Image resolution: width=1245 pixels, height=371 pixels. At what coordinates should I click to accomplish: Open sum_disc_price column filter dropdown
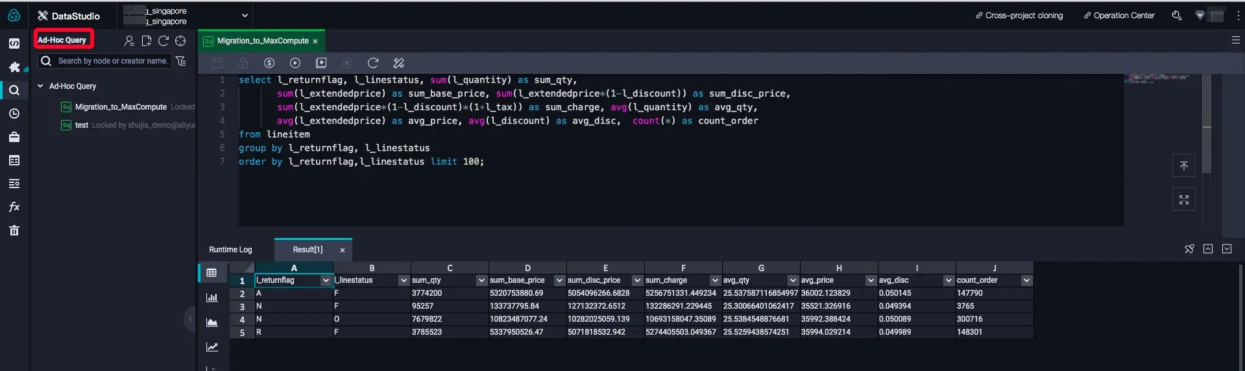(637, 280)
